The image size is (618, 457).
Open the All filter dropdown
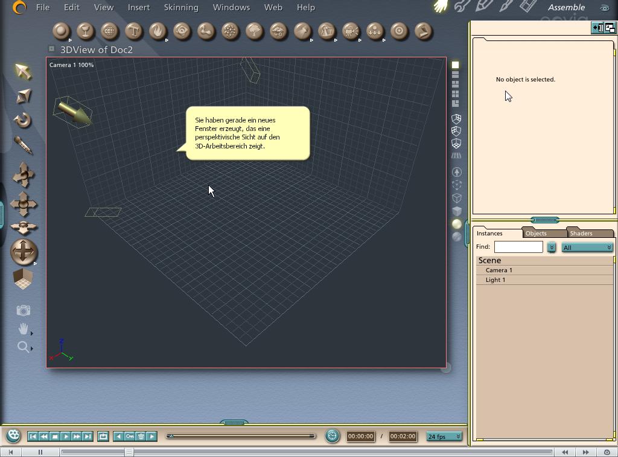pyautogui.click(x=587, y=248)
